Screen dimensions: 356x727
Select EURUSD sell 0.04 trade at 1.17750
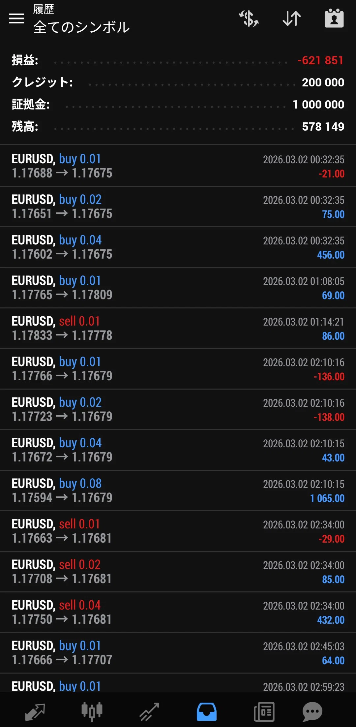[178, 612]
